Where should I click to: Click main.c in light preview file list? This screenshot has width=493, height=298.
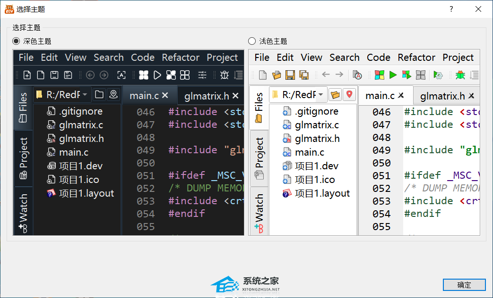point(303,152)
